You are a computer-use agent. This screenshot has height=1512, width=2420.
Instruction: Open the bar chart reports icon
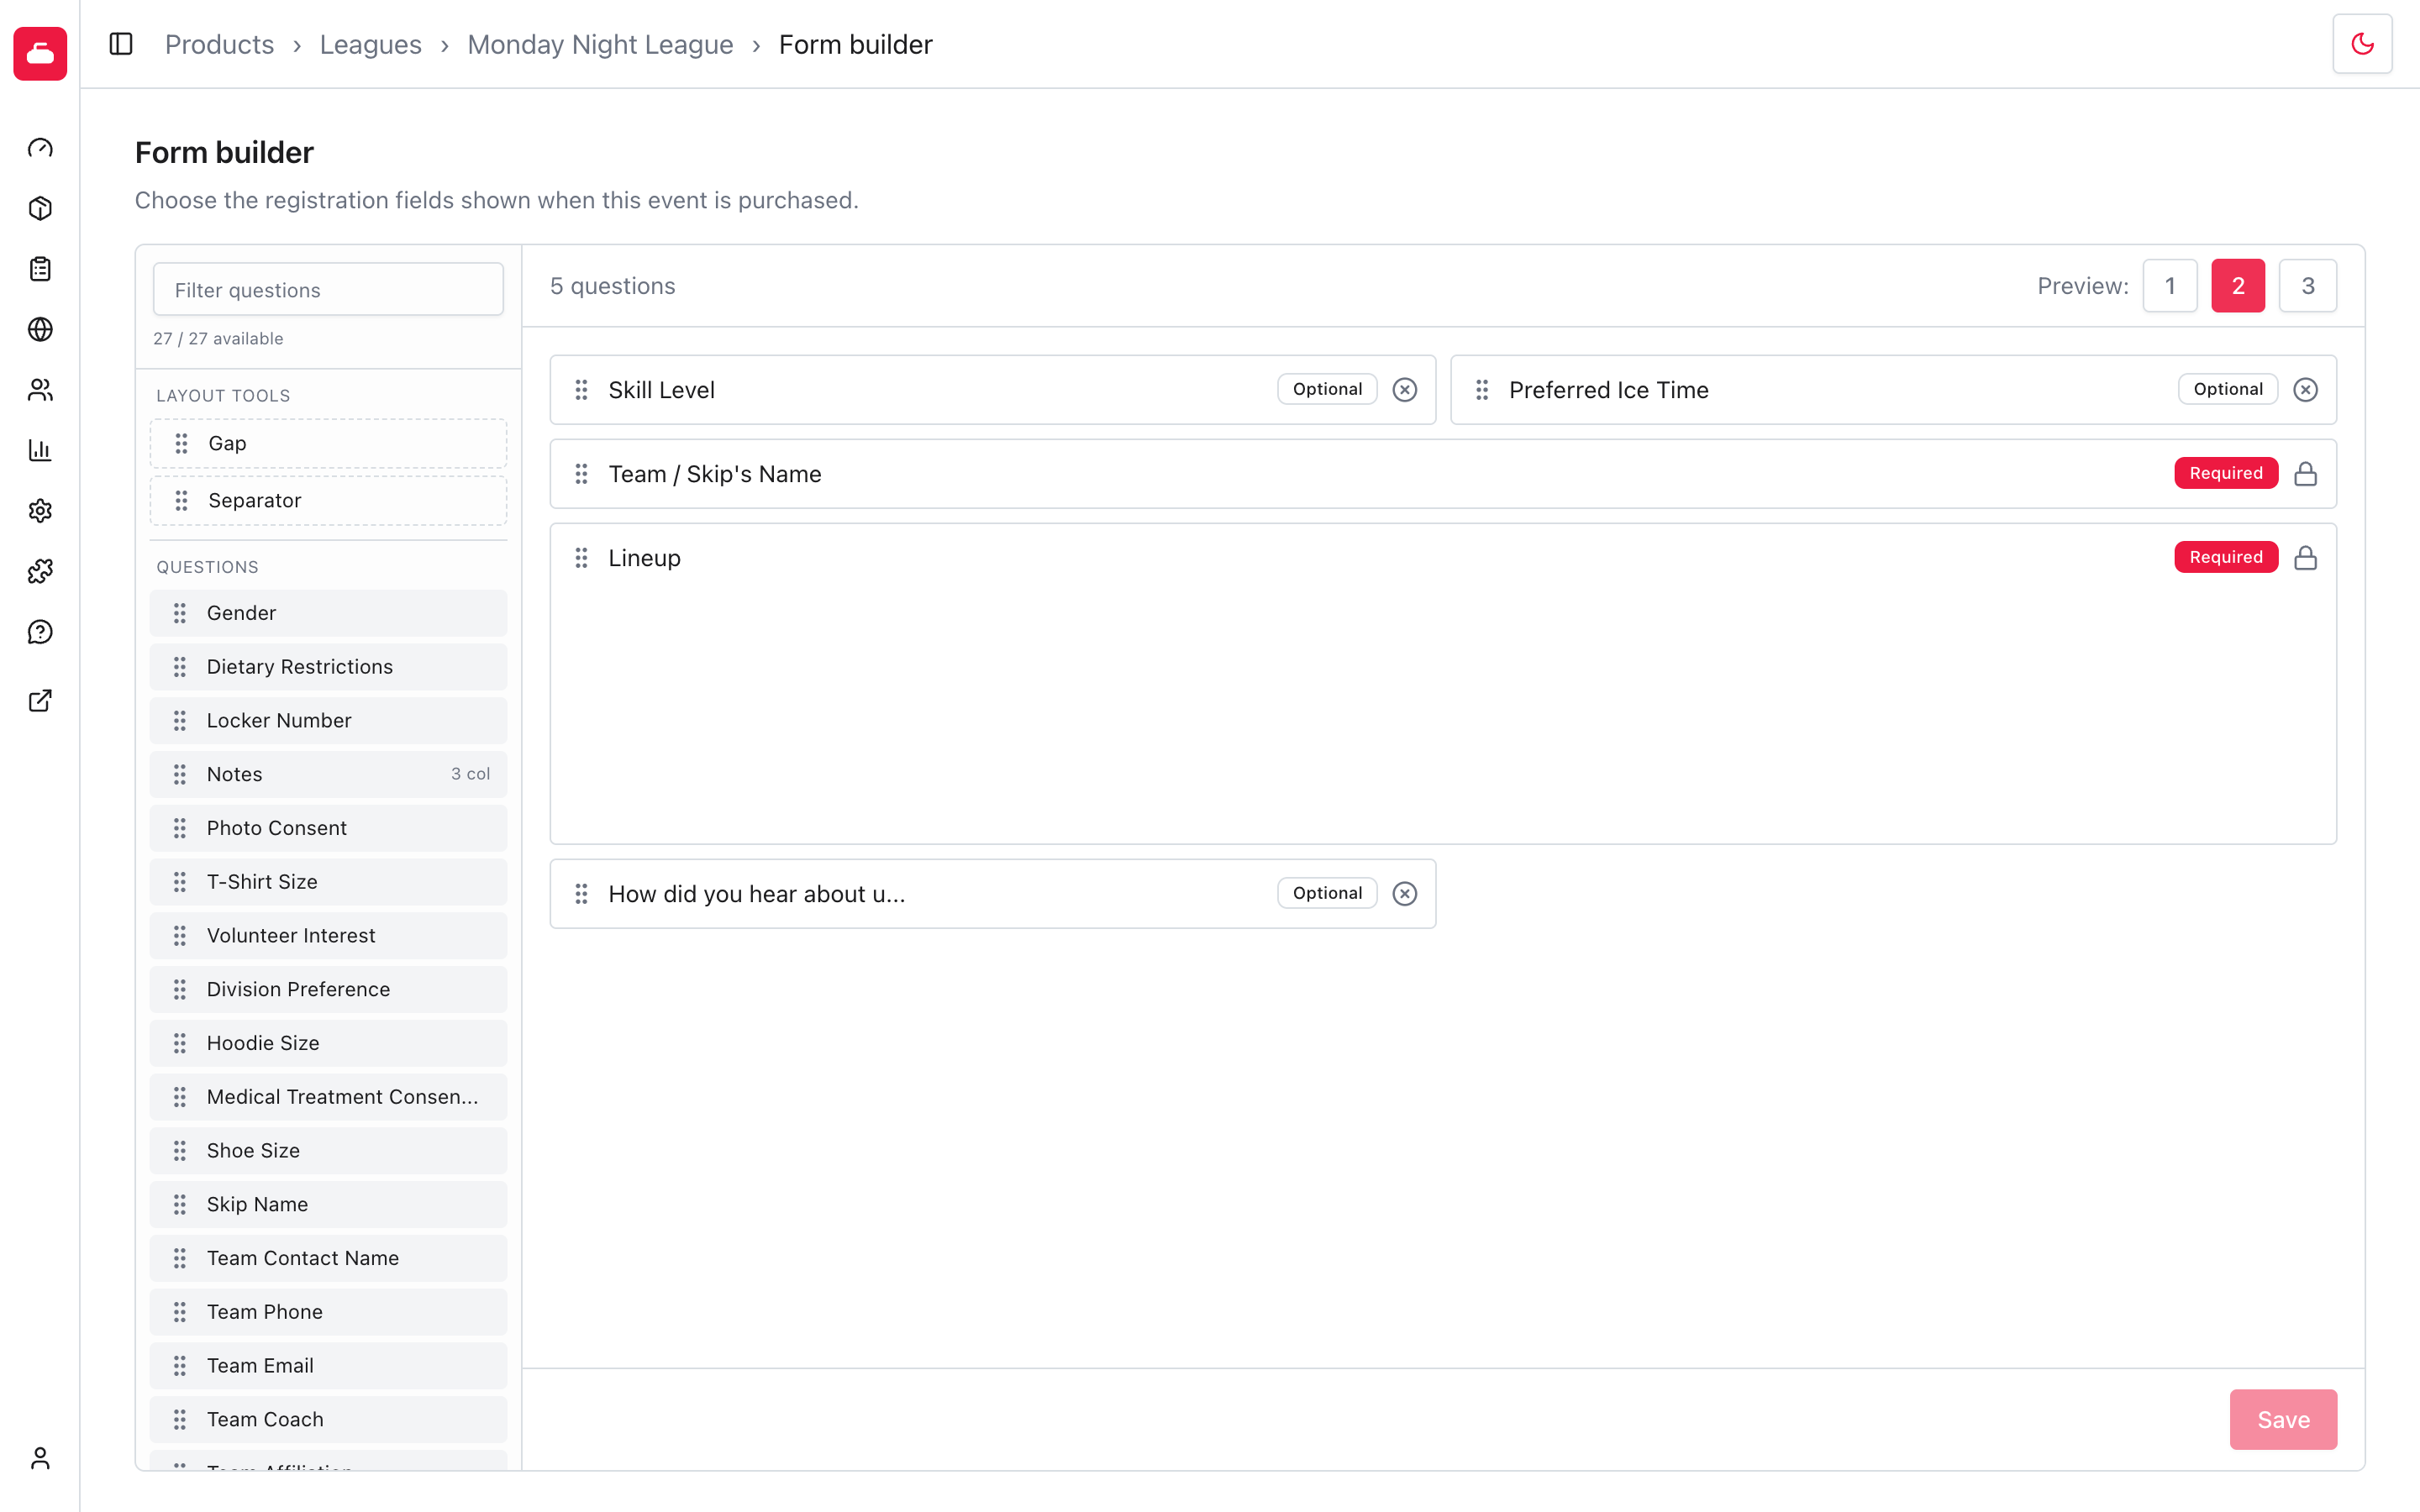coord(40,450)
